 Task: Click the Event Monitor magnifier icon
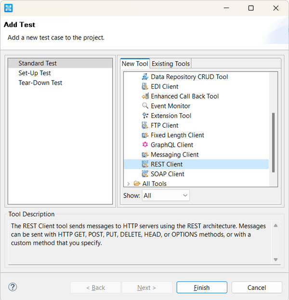coord(145,106)
